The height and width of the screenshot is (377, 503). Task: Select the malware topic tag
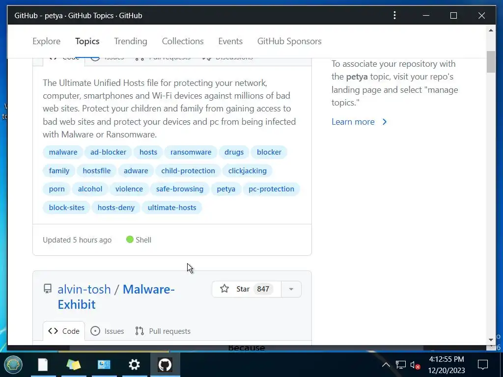coord(63,152)
